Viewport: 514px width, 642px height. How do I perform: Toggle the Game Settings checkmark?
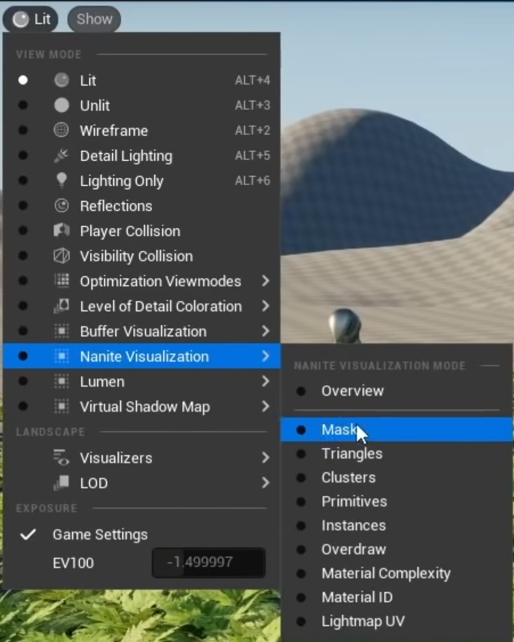pos(28,534)
